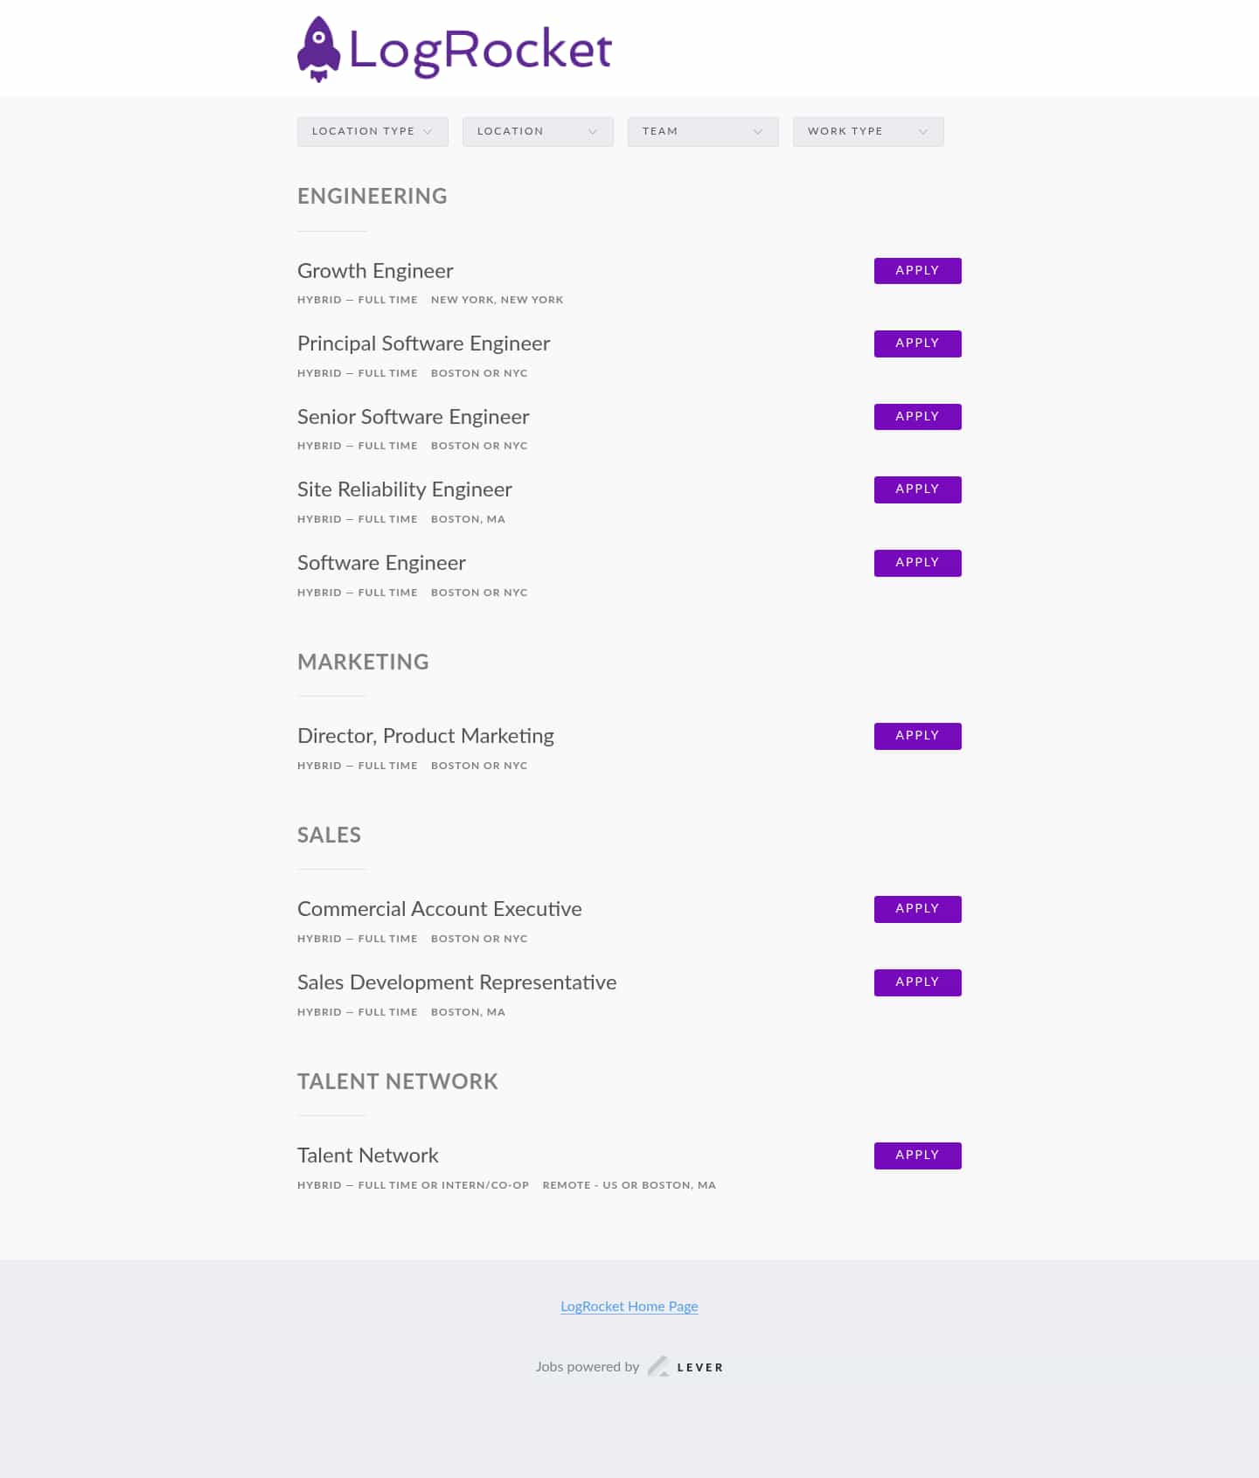Click the Lever logo in footer
Screen dimensions: 1259x1478
[x=685, y=1367]
